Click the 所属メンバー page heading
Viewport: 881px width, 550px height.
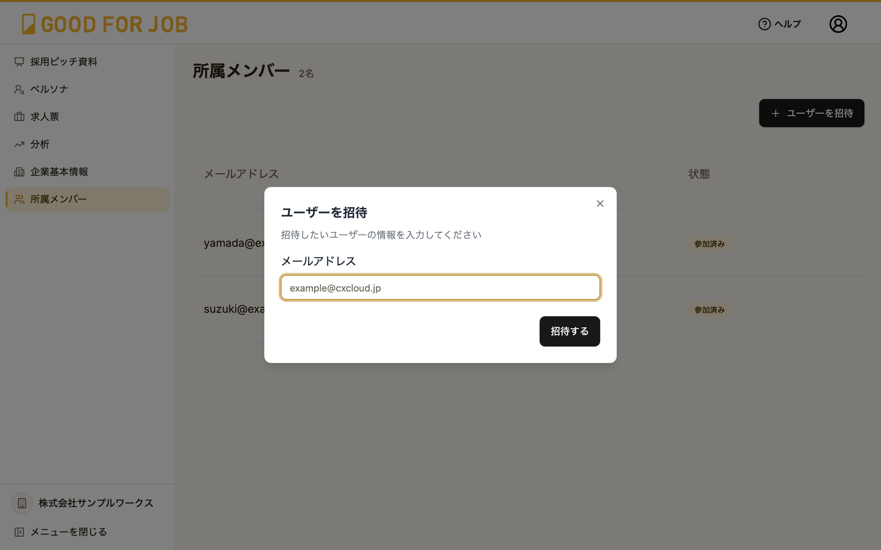241,71
